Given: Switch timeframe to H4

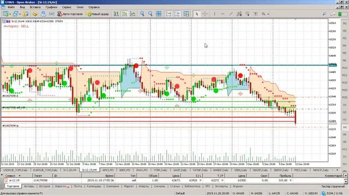Looking at the screenshot, I should [345, 127].
